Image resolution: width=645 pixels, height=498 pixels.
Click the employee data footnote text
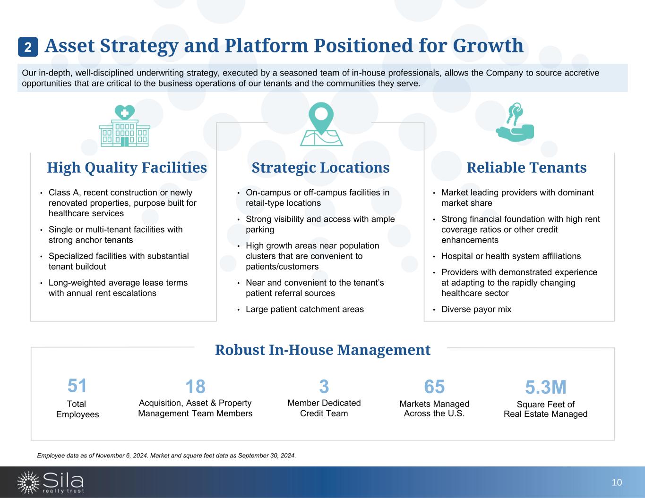[166, 456]
